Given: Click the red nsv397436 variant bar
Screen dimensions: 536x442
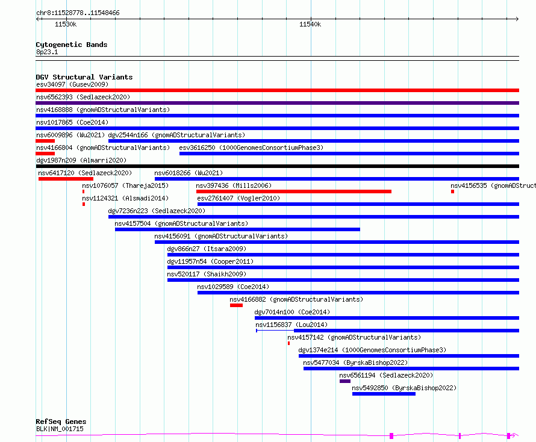Looking at the screenshot, I should click(294, 191).
